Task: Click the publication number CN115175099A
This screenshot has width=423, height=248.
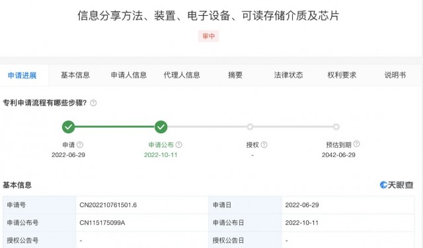Action: [x=102, y=223]
